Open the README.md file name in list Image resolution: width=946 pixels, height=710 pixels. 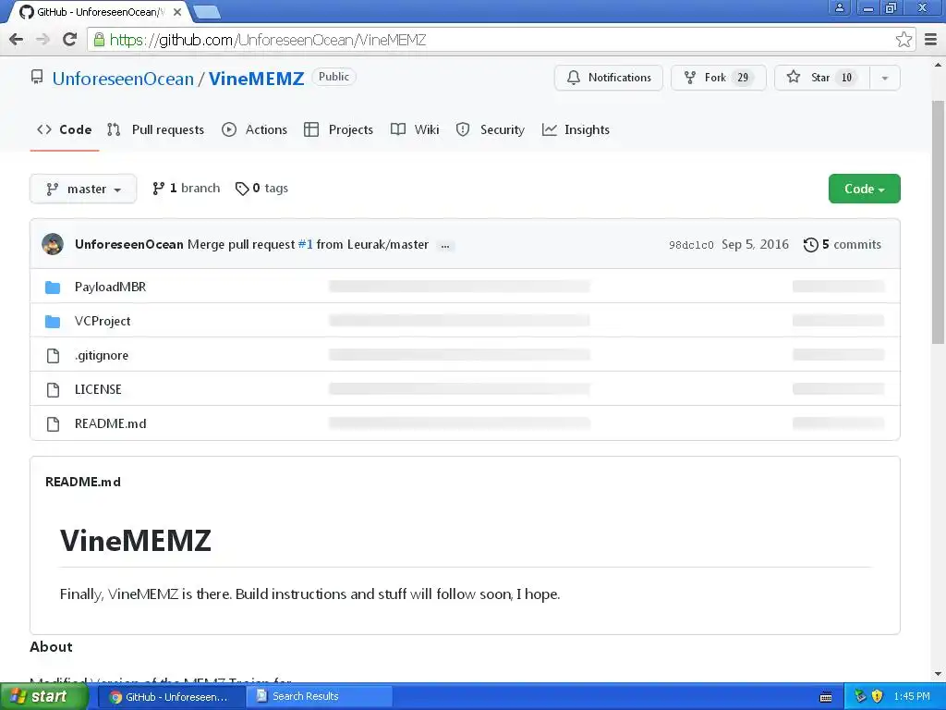point(111,423)
